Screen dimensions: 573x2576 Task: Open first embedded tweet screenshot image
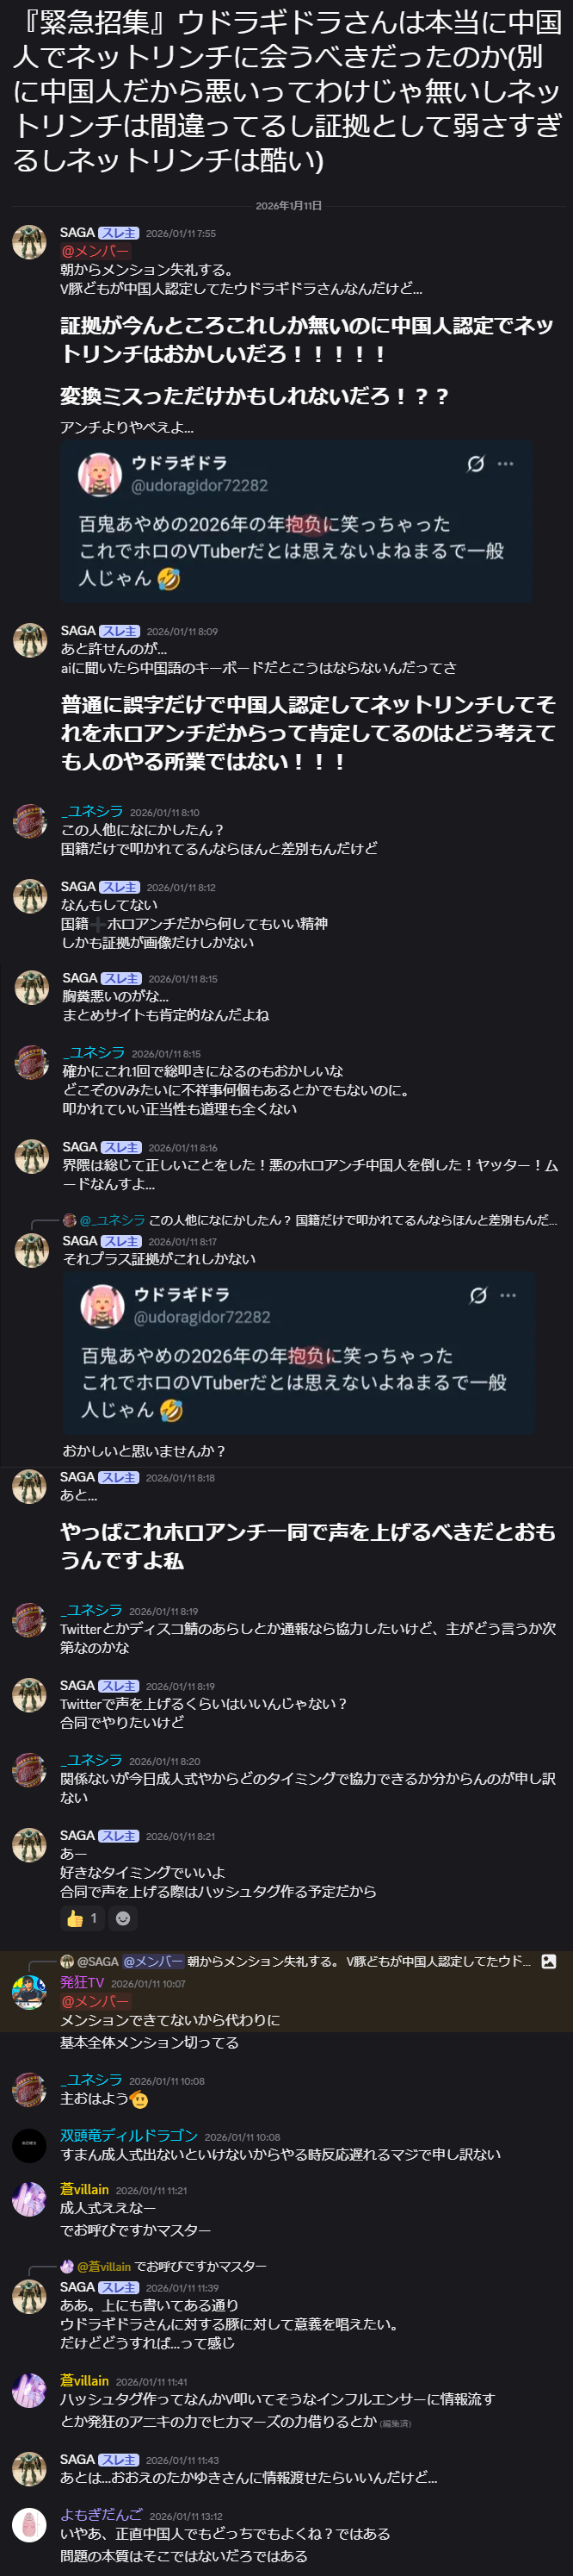(295, 521)
